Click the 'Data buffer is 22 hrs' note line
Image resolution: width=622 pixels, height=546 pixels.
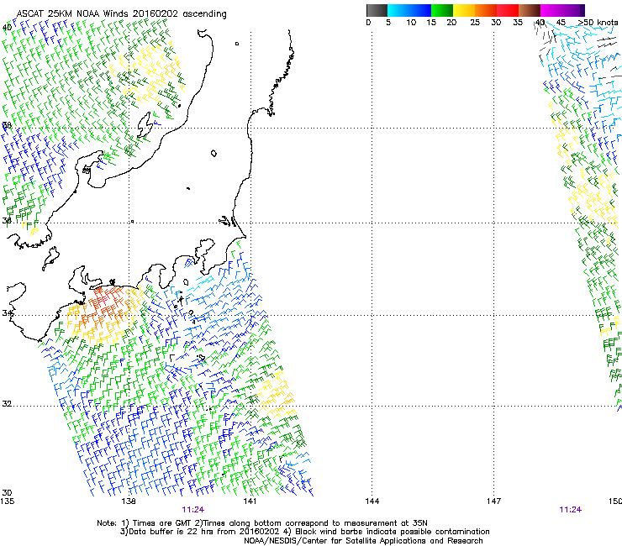point(304,532)
